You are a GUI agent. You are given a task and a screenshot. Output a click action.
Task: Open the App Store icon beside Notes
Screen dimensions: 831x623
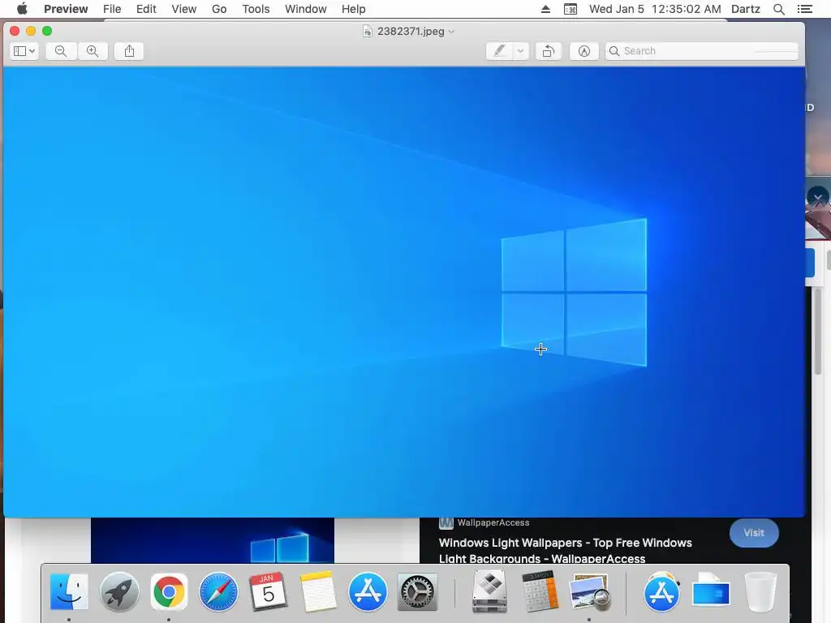(368, 591)
